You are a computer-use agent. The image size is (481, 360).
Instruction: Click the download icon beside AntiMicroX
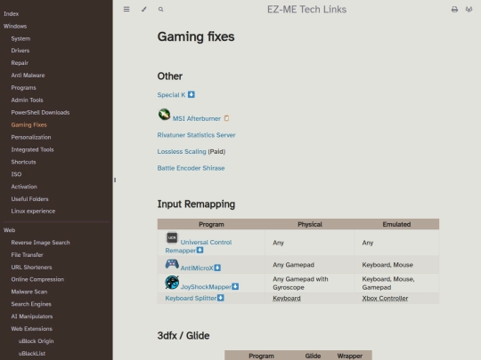(217, 268)
